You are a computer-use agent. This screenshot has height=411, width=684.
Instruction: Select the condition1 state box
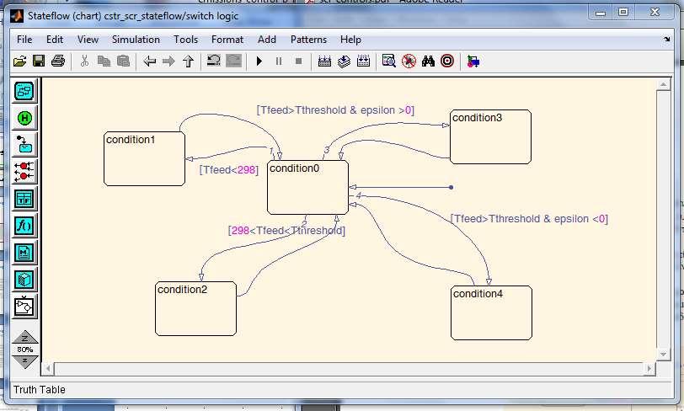144,159
